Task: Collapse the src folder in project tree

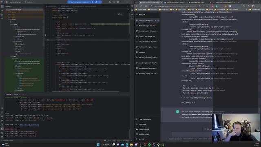Action: tap(8, 22)
